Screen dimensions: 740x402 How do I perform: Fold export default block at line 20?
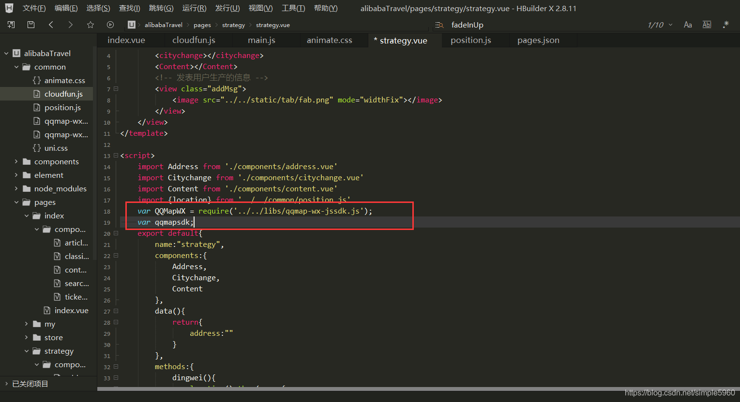point(116,233)
